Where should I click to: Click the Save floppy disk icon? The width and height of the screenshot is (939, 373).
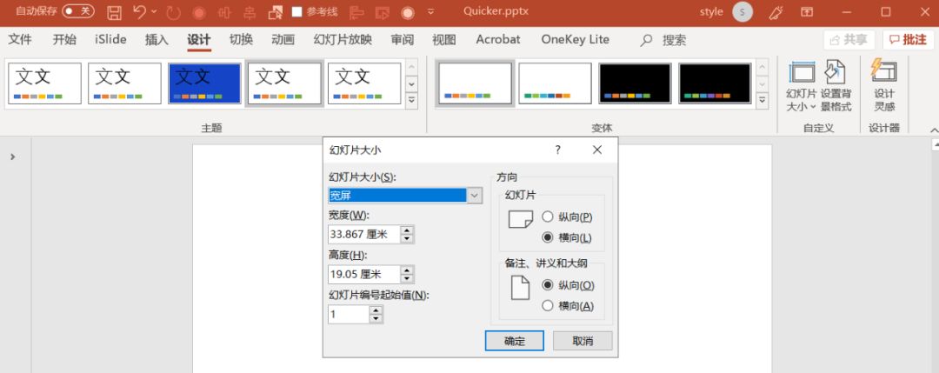pos(114,12)
